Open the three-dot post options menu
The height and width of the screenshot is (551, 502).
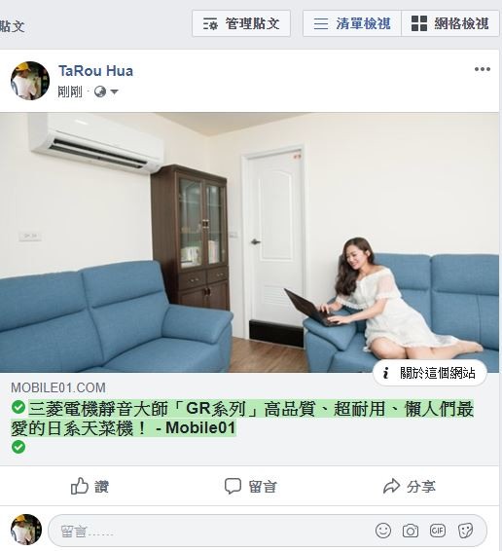tap(482, 69)
